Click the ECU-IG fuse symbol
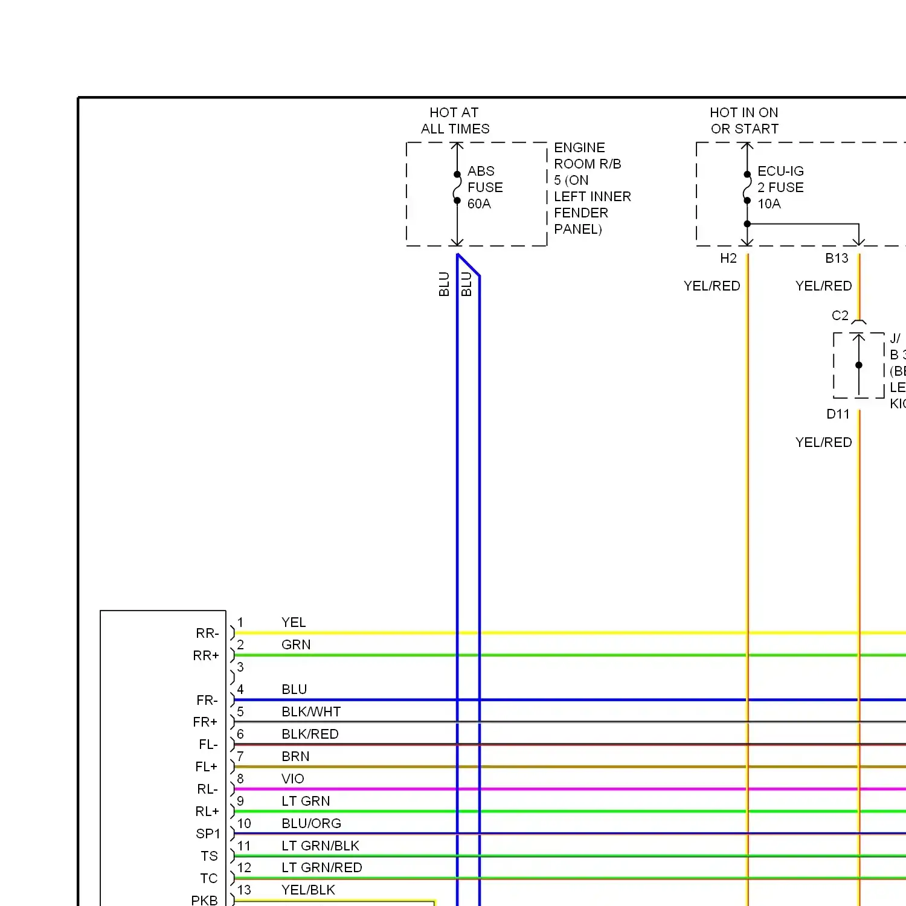The width and height of the screenshot is (906, 906). (747, 188)
